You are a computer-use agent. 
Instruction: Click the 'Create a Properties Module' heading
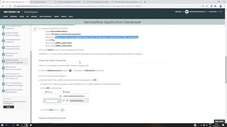(52, 118)
